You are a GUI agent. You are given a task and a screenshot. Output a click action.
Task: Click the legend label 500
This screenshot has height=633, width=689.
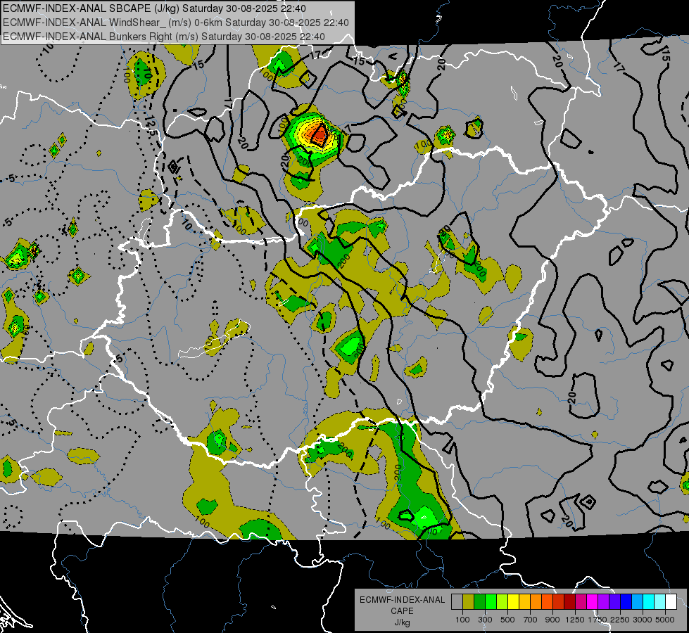click(x=507, y=620)
